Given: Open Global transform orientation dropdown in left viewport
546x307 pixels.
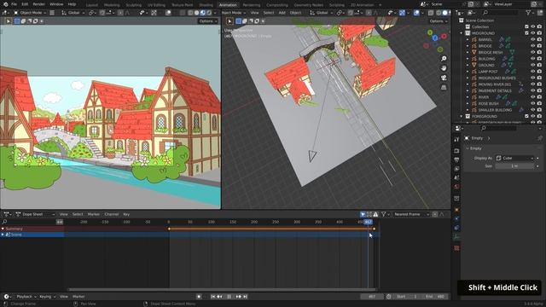Looking at the screenshot, I should click(x=73, y=13).
